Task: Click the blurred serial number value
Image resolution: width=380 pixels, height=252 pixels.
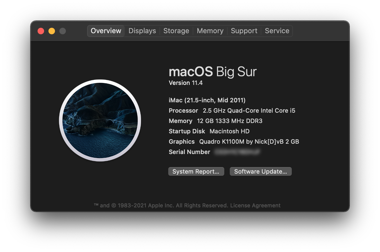Action: [x=237, y=152]
